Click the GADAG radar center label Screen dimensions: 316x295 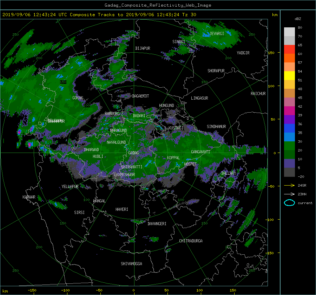tap(133, 153)
